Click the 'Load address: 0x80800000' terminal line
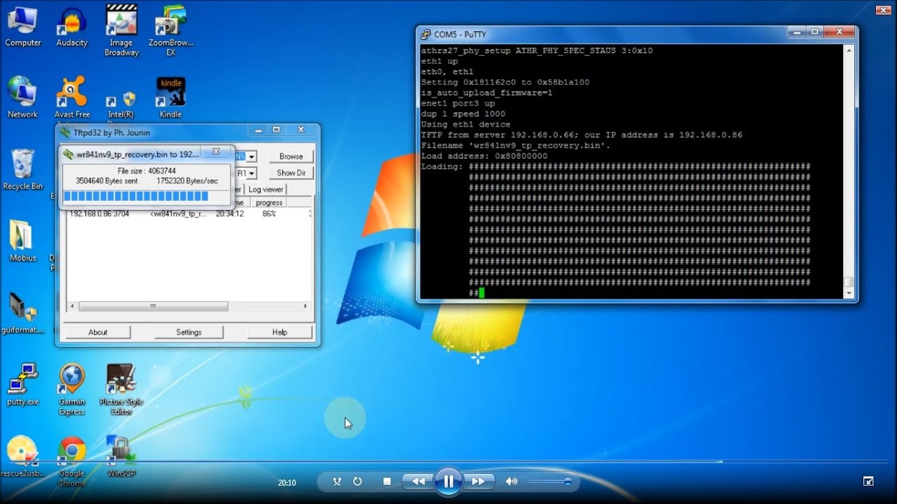The height and width of the screenshot is (504, 897). (484, 156)
